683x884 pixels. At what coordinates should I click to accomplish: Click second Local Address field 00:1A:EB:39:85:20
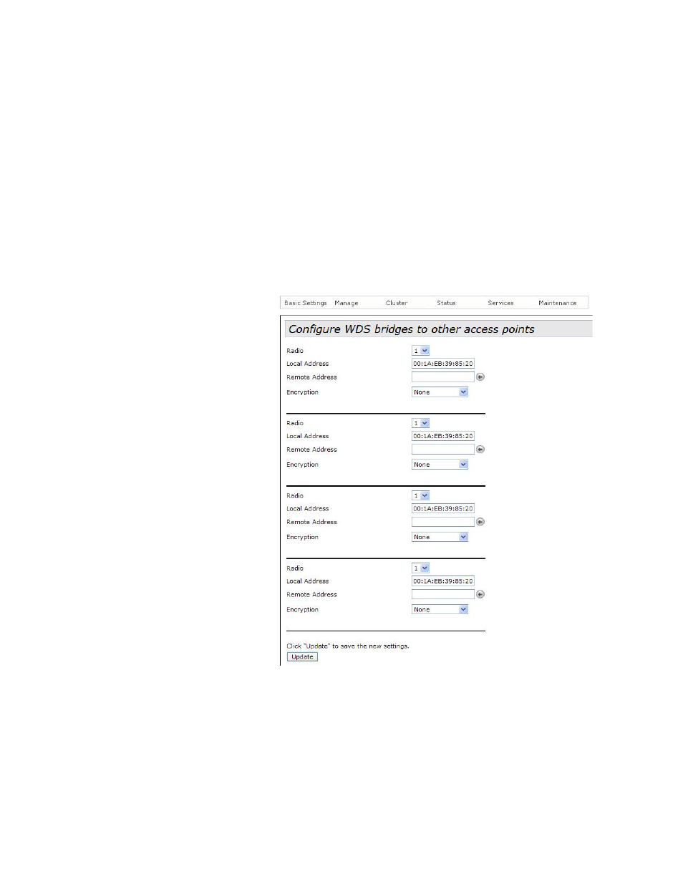(443, 436)
